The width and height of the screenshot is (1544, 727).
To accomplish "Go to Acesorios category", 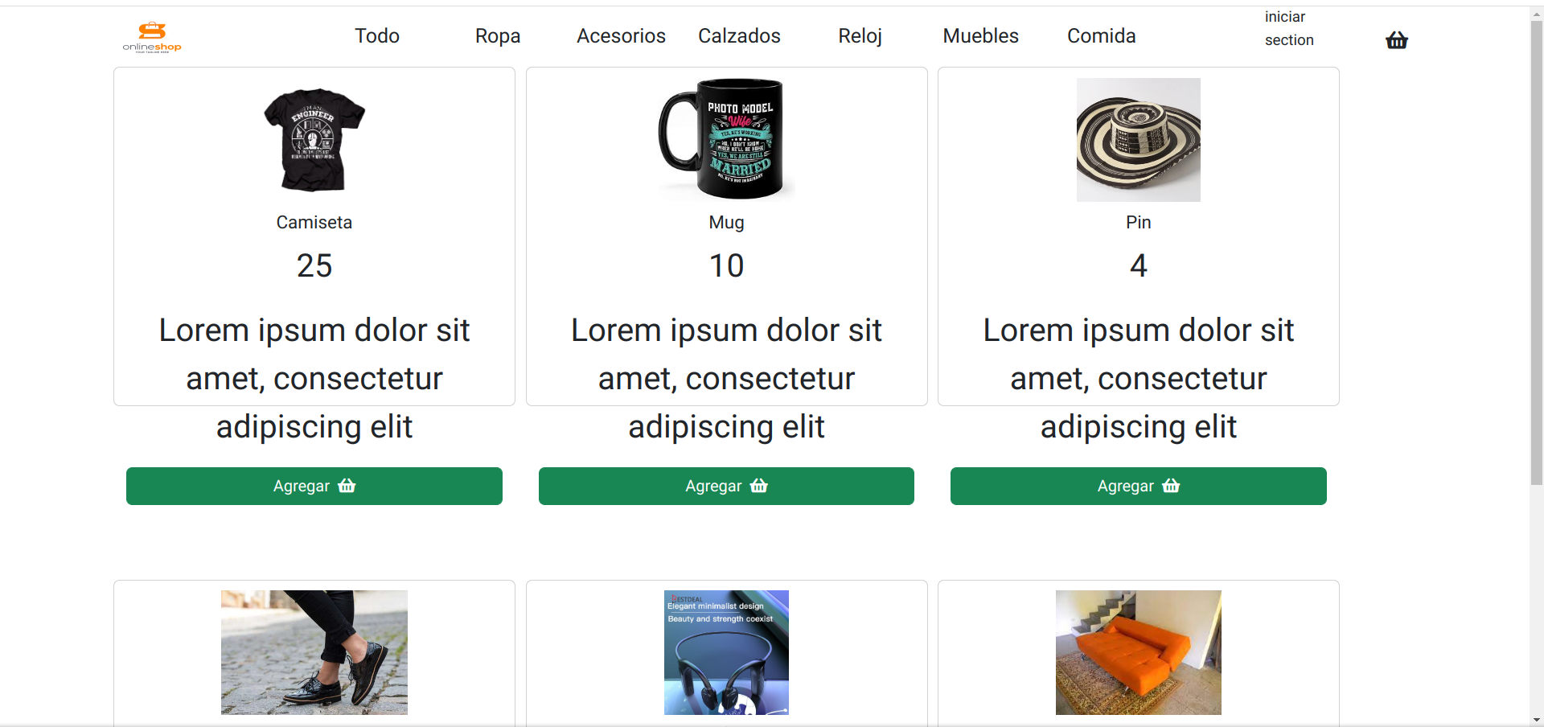I will tap(621, 36).
